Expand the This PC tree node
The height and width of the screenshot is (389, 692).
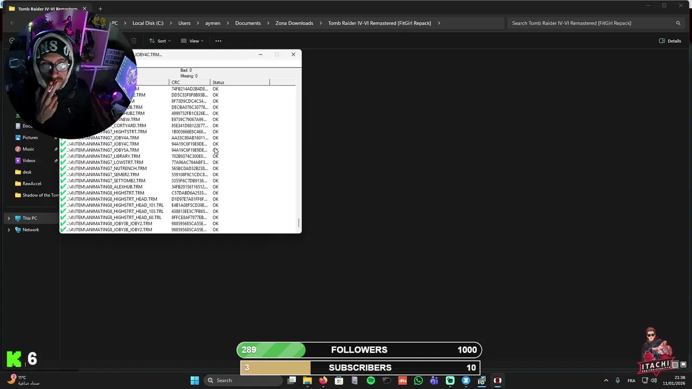[x=9, y=218]
